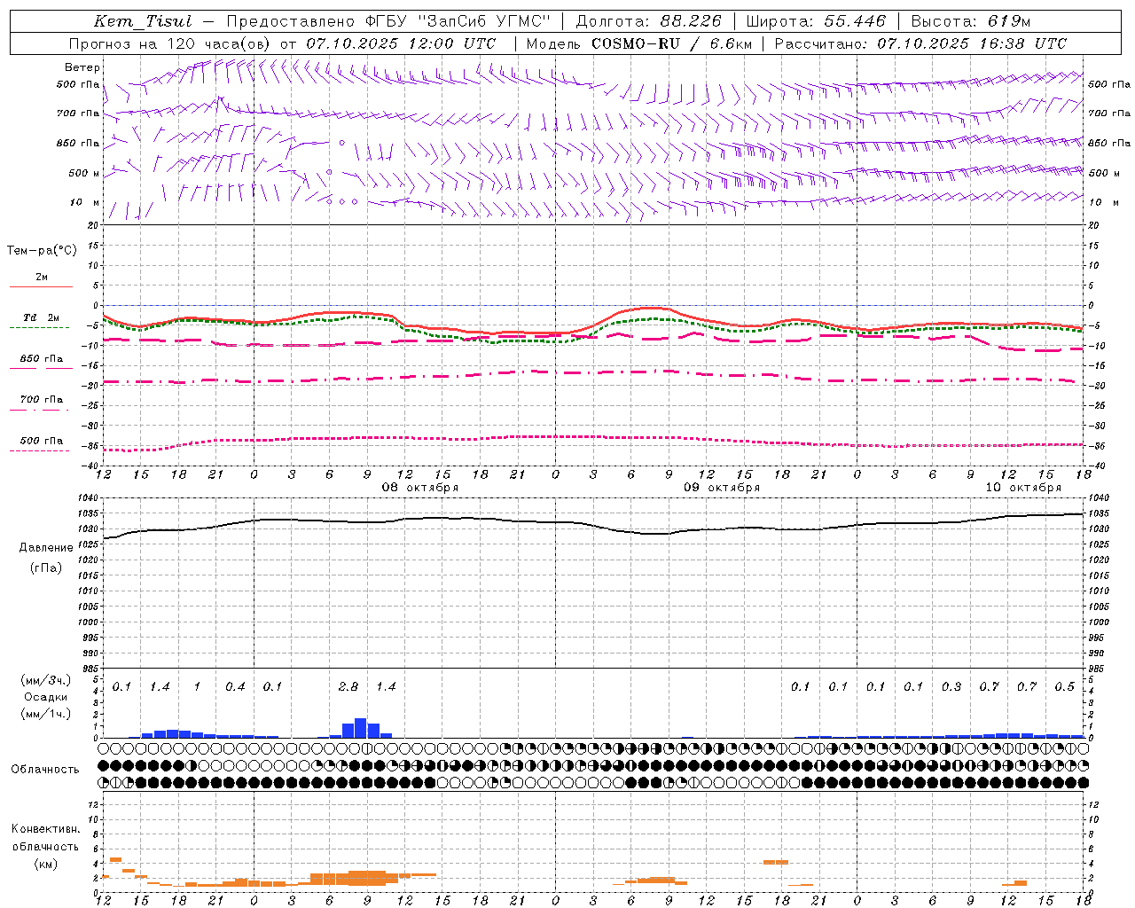Click the '(мм/1ч.)' precipitation unit label

[46, 714]
